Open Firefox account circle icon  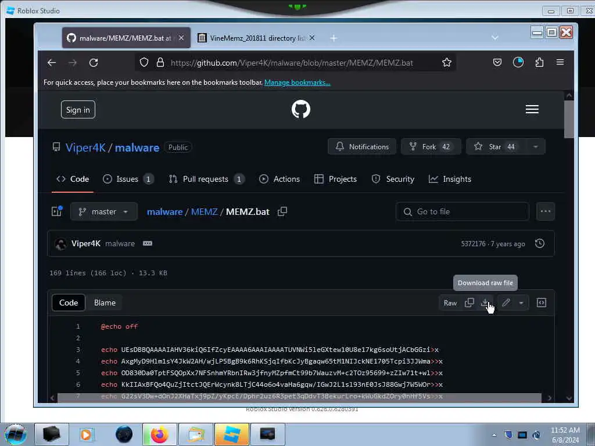coord(518,62)
